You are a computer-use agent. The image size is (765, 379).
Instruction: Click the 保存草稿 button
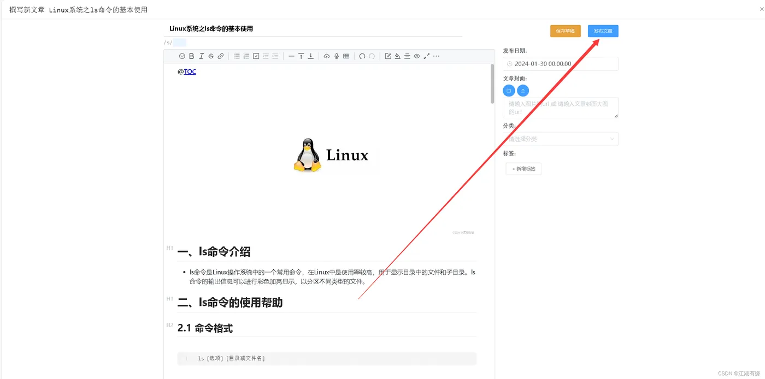(x=565, y=31)
